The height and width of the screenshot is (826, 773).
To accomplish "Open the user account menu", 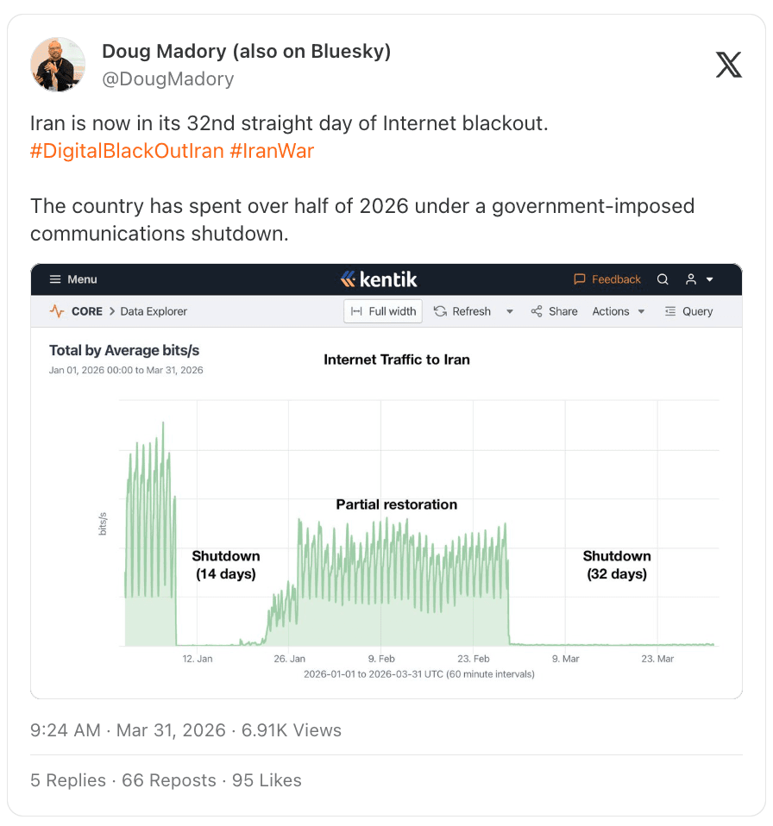I will tap(698, 279).
